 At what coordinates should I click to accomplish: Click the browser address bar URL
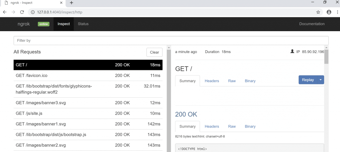pyautogui.click(x=60, y=12)
